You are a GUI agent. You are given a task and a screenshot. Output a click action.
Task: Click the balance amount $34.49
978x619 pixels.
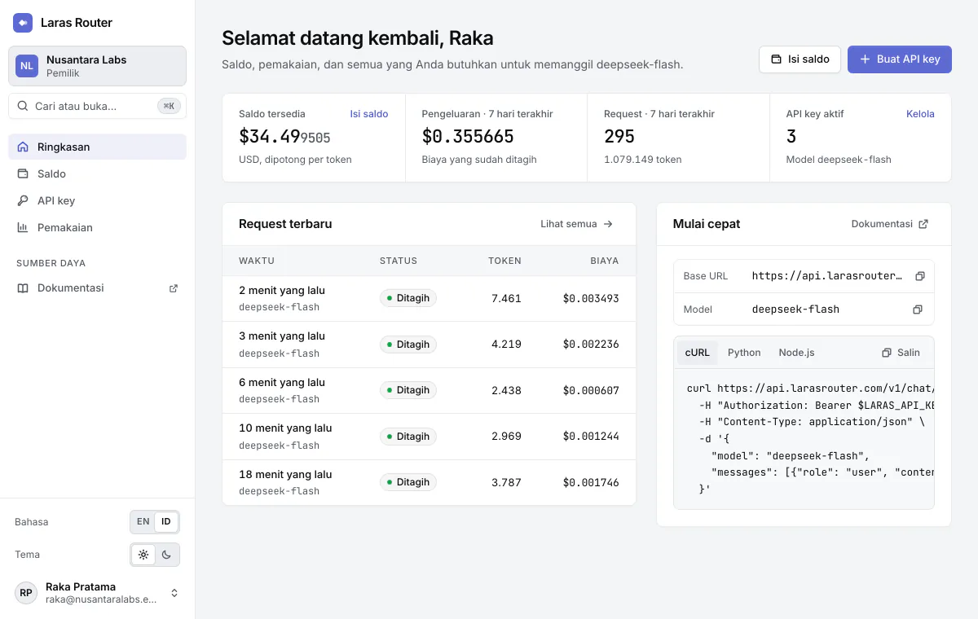(x=284, y=137)
